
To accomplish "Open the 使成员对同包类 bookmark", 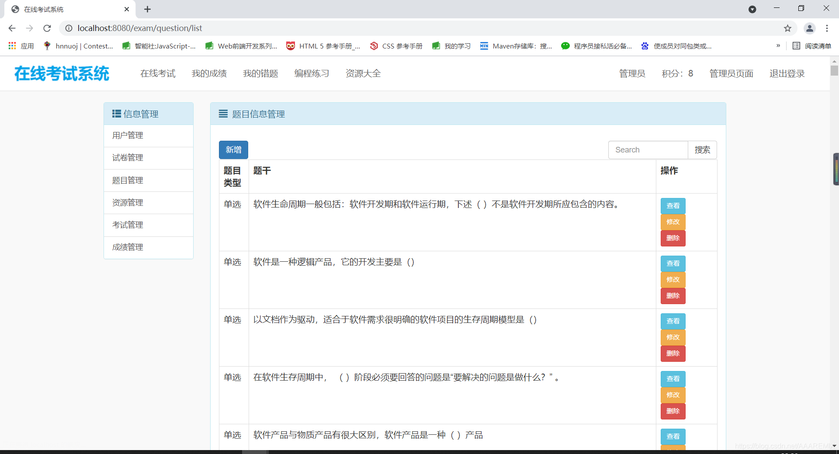I will point(676,46).
